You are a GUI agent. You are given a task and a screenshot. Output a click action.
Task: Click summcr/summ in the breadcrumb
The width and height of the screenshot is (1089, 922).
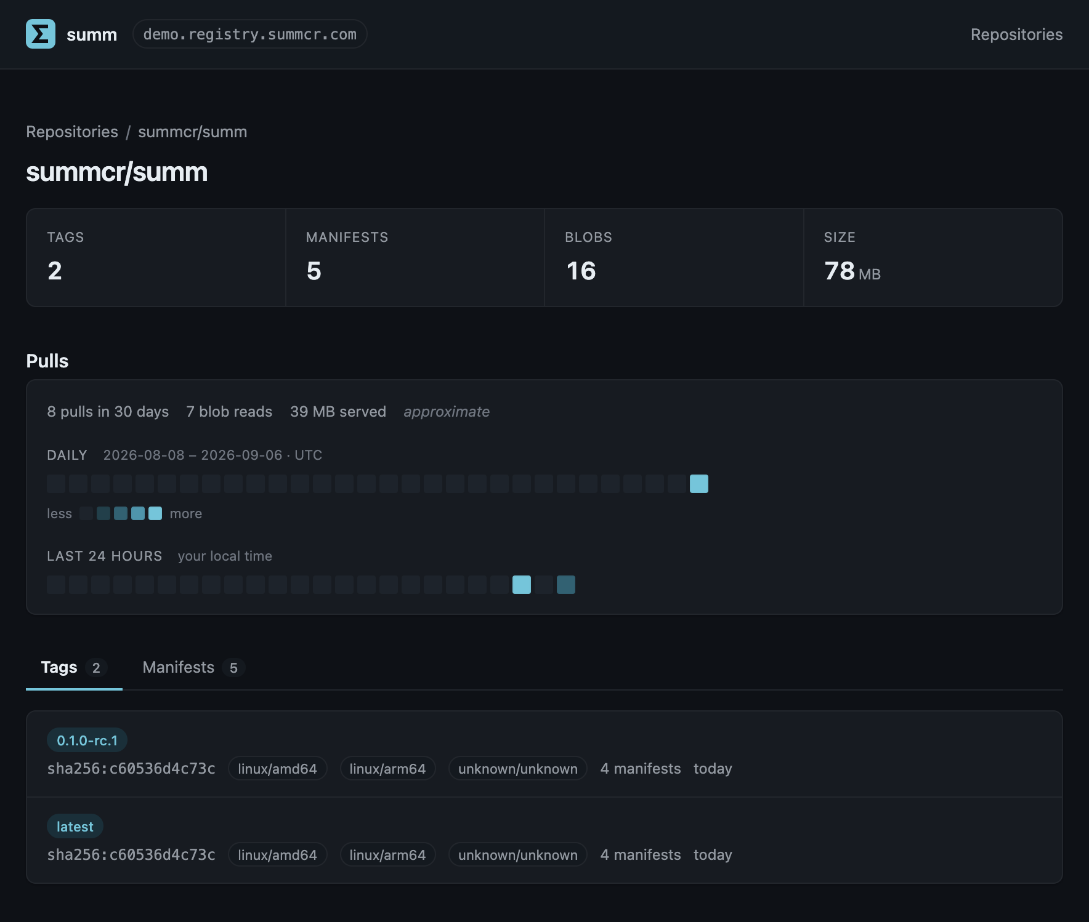[192, 132]
